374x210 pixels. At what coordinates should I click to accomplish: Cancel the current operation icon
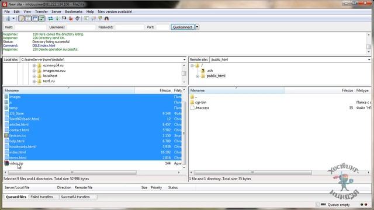tap(64, 18)
